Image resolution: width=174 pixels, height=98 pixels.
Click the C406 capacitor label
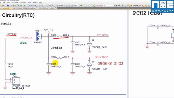[77, 64]
